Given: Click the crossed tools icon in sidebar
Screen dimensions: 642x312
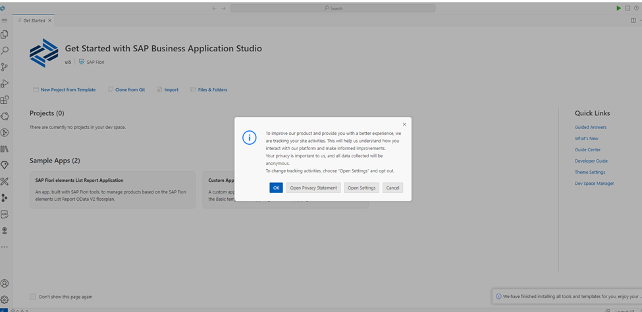Looking at the screenshot, I should click(5, 182).
